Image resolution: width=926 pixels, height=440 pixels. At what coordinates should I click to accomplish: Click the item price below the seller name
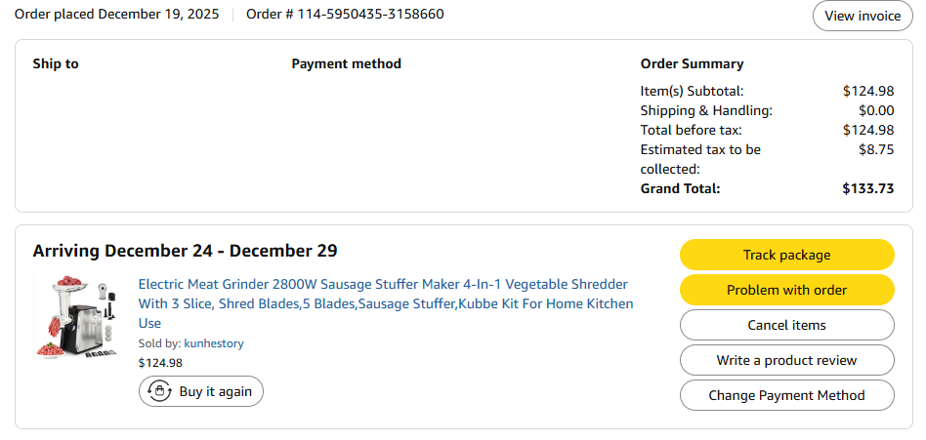click(x=160, y=363)
